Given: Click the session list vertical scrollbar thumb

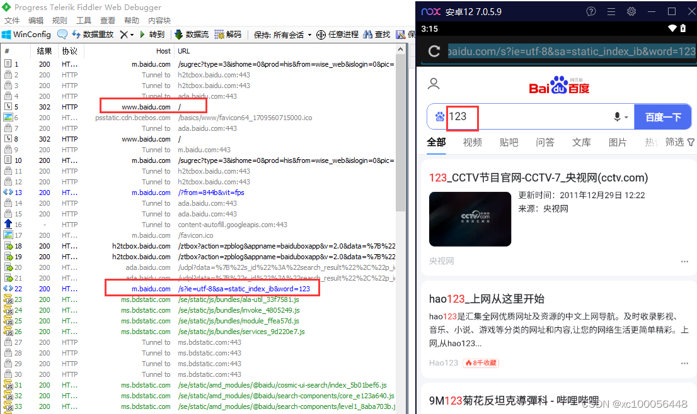Looking at the screenshot, I should pos(401,133).
